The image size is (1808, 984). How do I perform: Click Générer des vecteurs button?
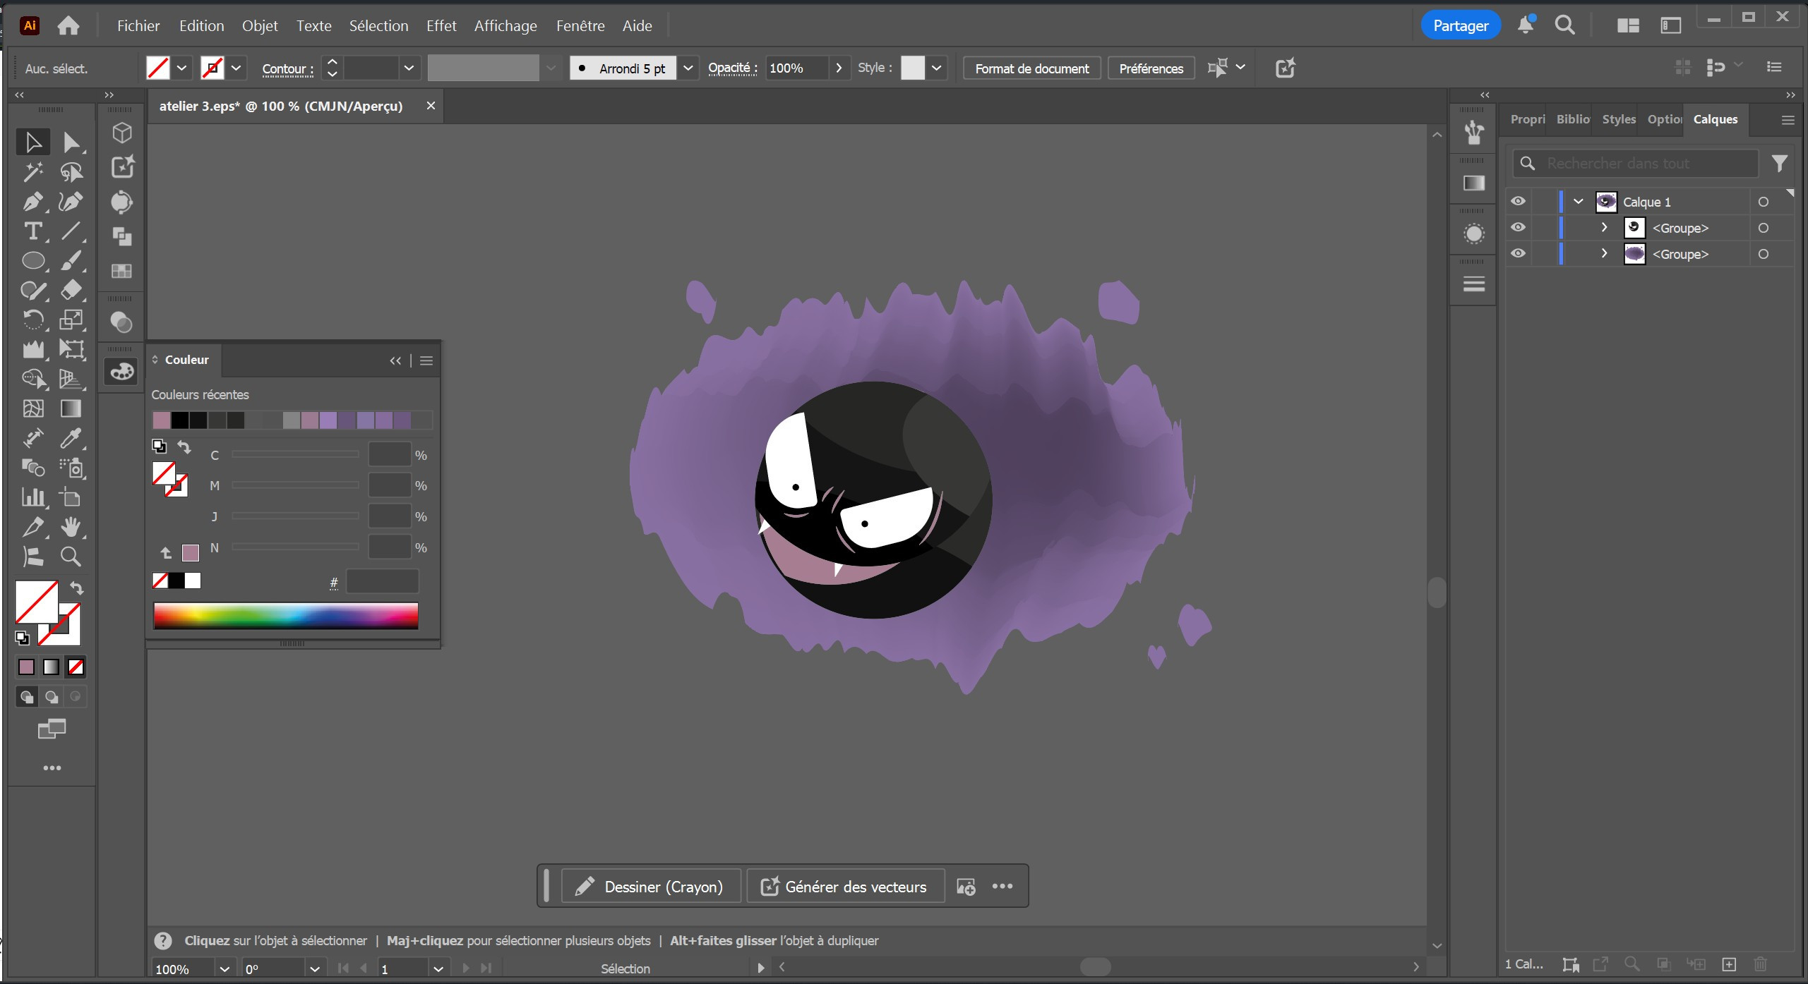click(x=845, y=887)
